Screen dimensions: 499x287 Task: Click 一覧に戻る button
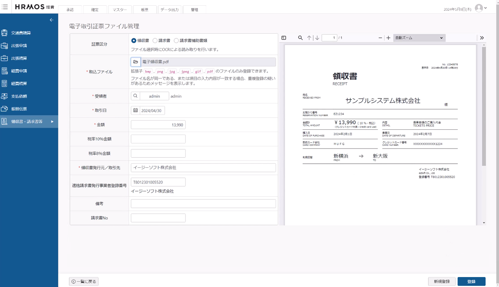[x=84, y=282]
